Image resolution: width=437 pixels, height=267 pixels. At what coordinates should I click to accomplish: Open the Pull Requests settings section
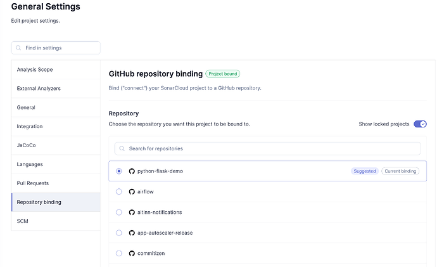coord(56,183)
